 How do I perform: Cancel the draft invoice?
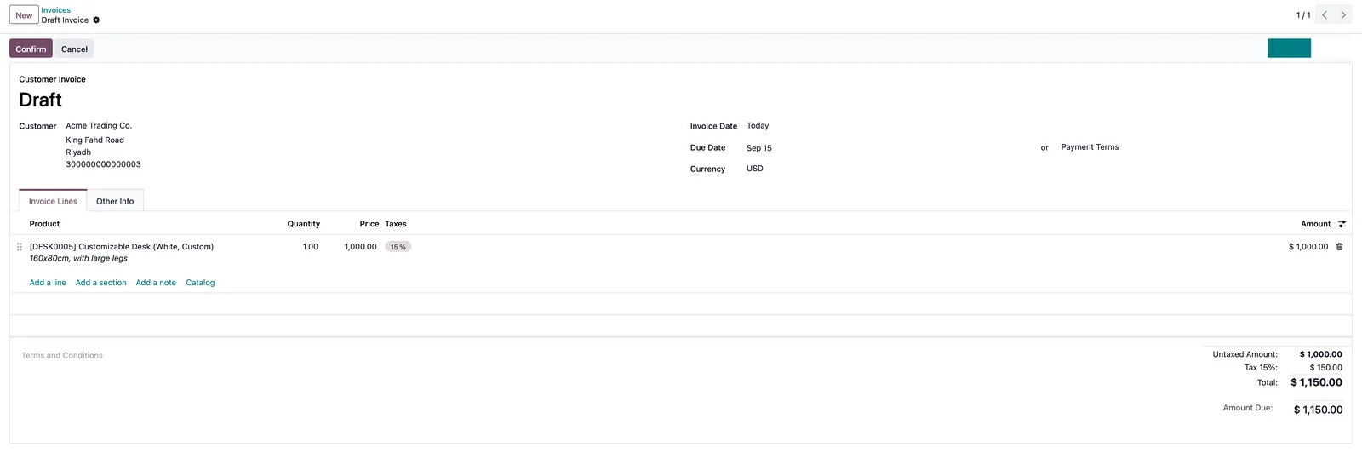[74, 49]
